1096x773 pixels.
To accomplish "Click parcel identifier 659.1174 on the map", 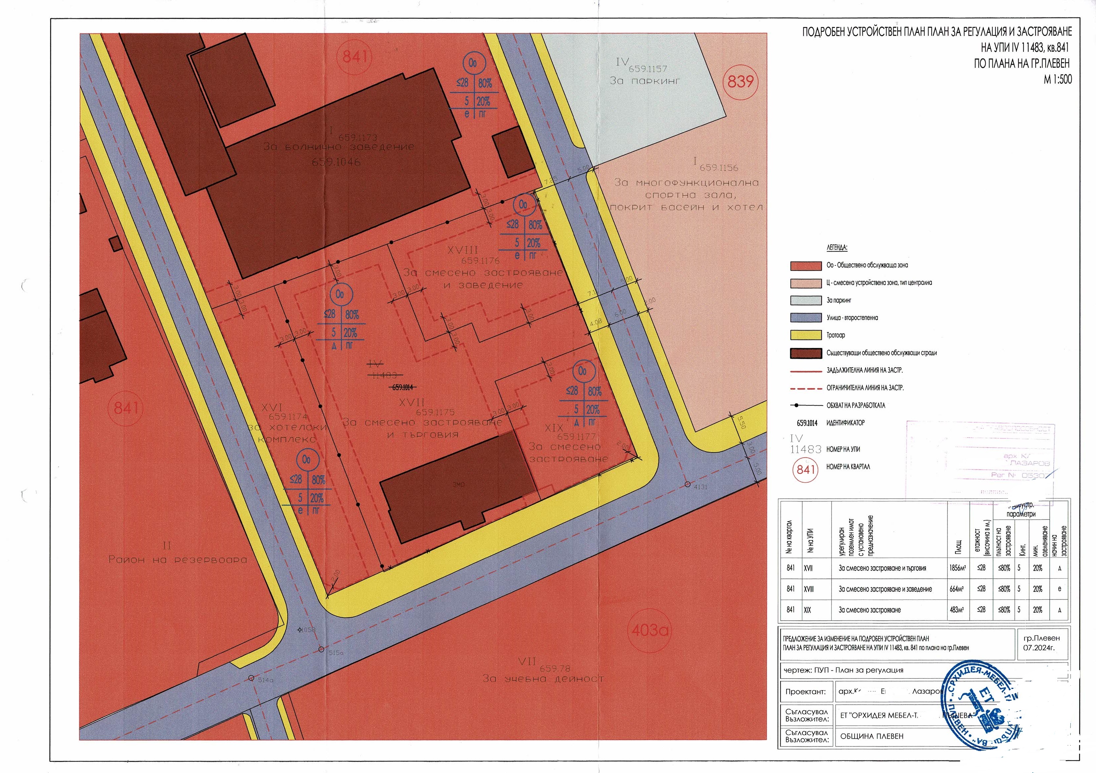I will coord(288,416).
